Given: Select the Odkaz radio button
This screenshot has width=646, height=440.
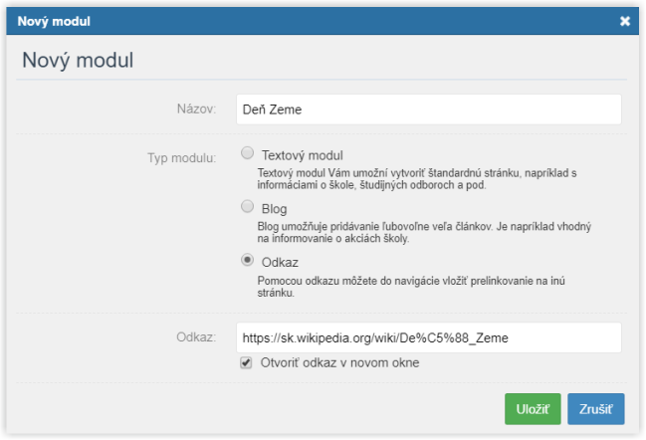Looking at the screenshot, I should click(x=247, y=260).
